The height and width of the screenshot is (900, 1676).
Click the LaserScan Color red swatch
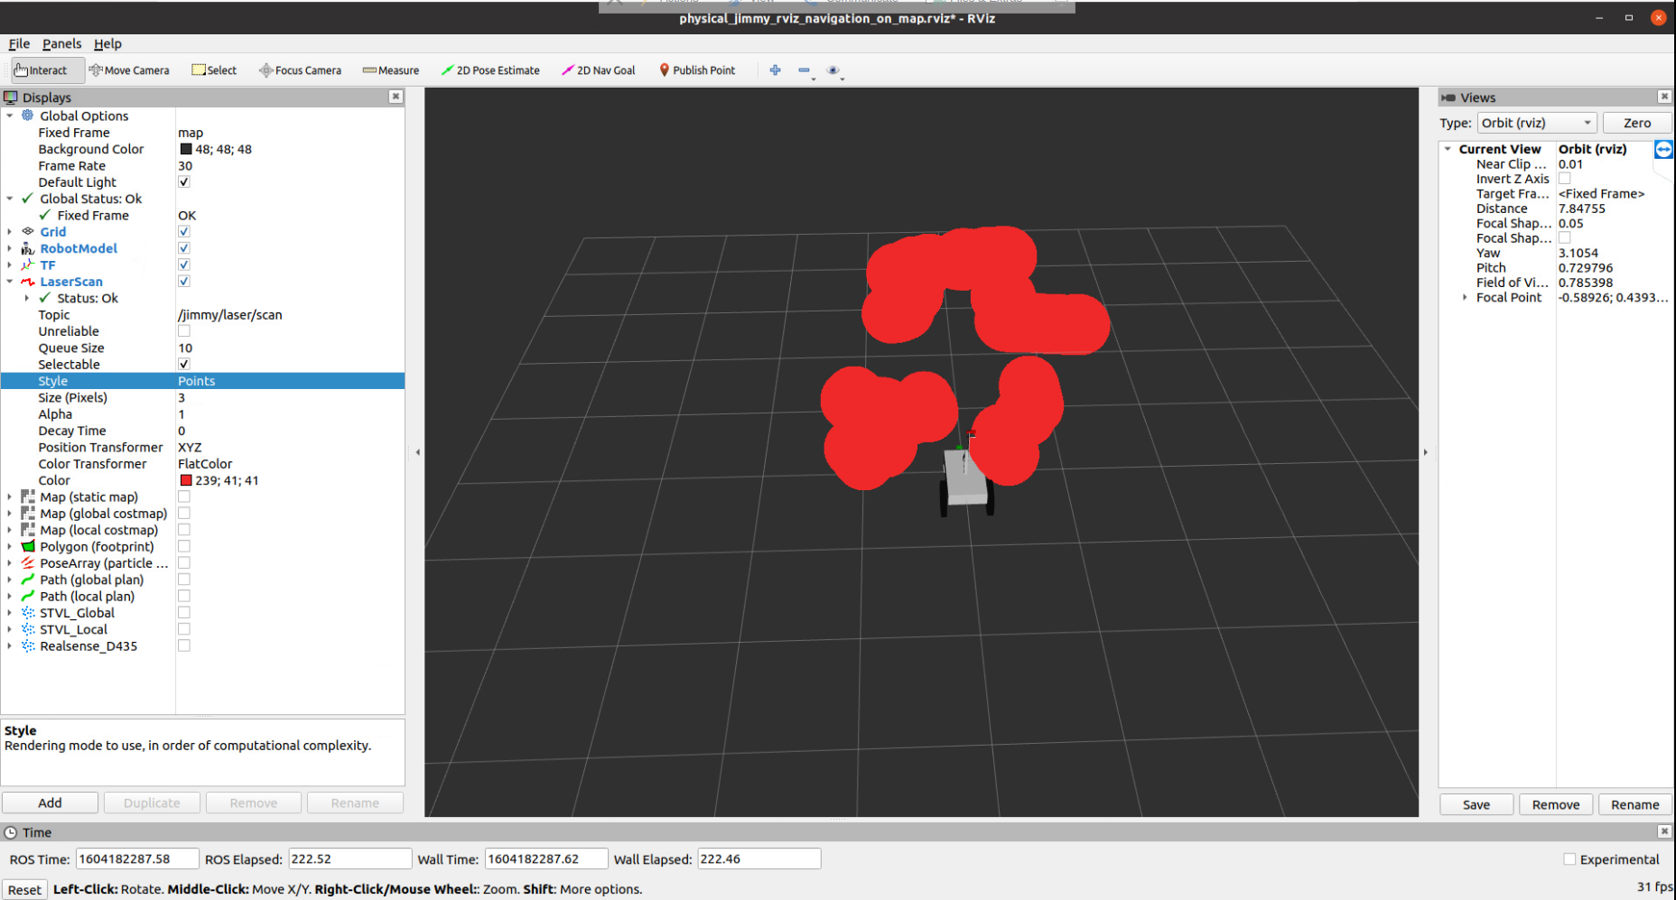(x=186, y=480)
